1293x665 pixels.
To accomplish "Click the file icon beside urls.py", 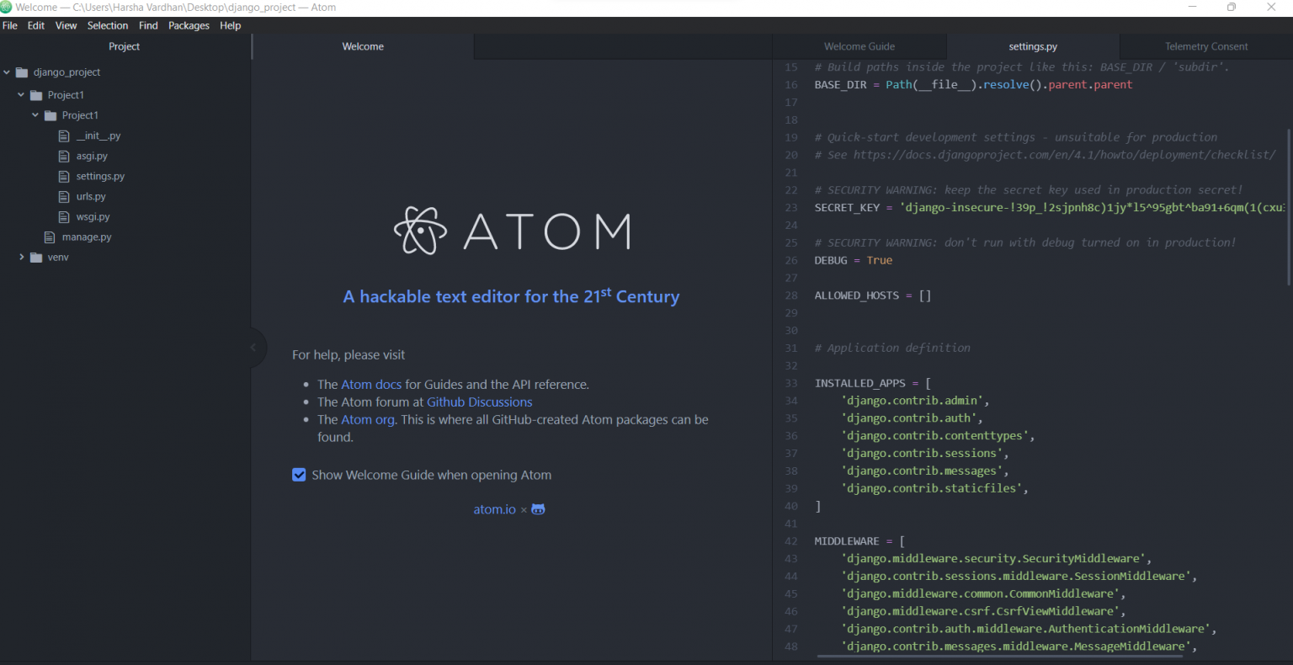I will coord(64,197).
